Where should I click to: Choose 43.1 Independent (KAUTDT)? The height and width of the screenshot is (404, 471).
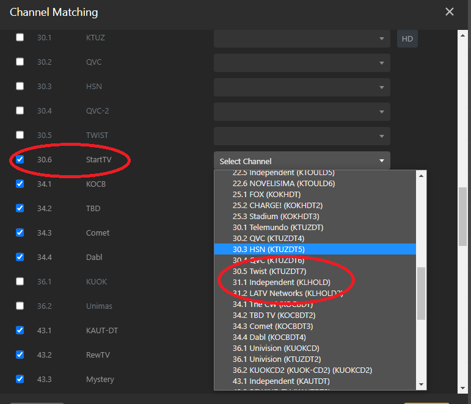315,381
